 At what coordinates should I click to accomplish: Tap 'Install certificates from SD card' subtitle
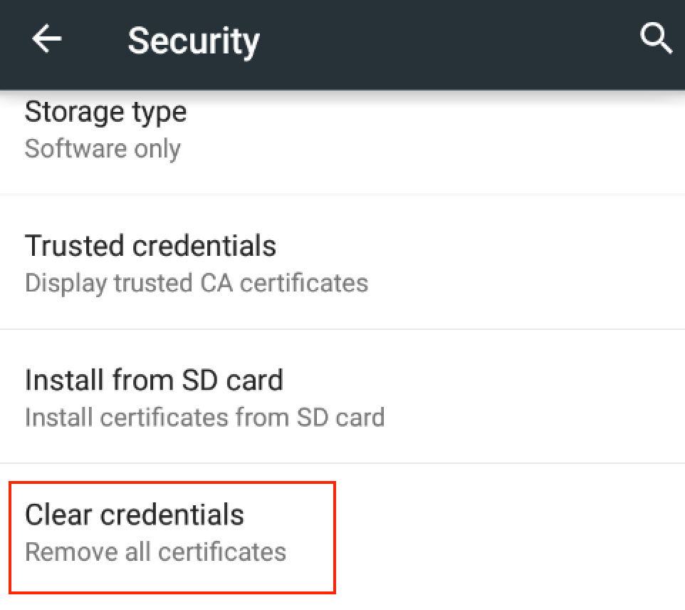click(x=204, y=417)
